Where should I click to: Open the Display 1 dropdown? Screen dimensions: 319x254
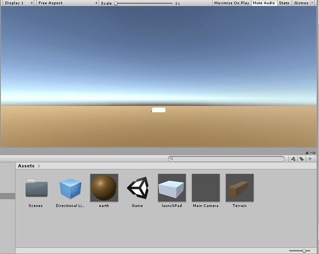coord(18,3)
